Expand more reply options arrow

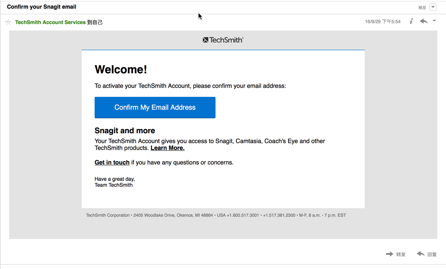click(434, 21)
